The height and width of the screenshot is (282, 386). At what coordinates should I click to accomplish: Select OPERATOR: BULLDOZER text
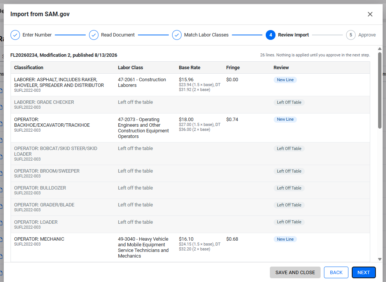(40, 188)
